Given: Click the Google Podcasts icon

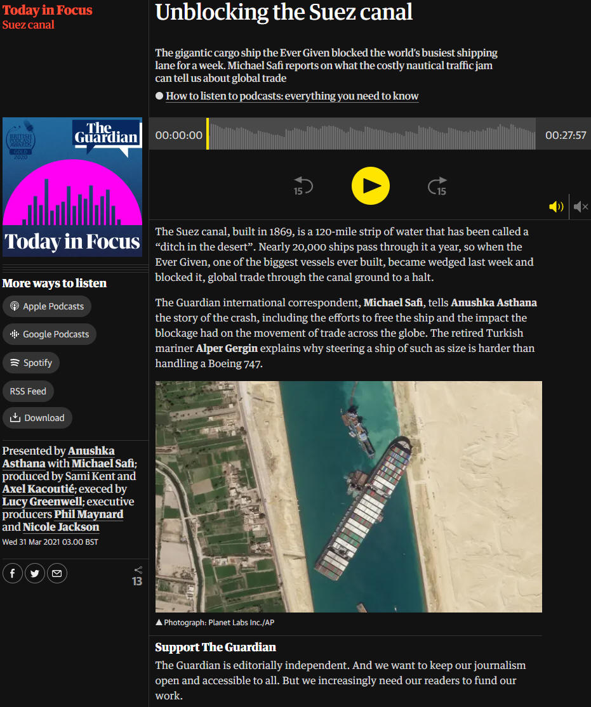Looking at the screenshot, I should pyautogui.click(x=15, y=334).
